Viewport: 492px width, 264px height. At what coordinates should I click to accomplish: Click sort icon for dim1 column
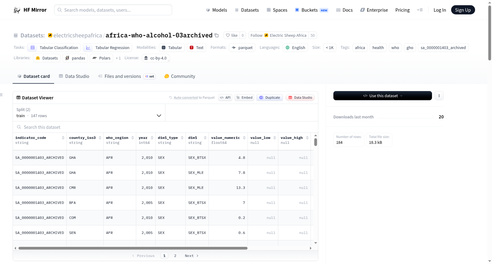click(205, 138)
